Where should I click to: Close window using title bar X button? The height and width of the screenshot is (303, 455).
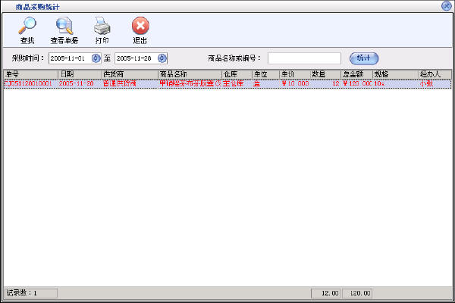coord(447,5)
